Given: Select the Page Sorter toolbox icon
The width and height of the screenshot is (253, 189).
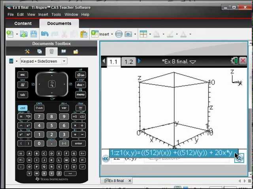Looking at the screenshot, I should pyautogui.click(x=40, y=52).
